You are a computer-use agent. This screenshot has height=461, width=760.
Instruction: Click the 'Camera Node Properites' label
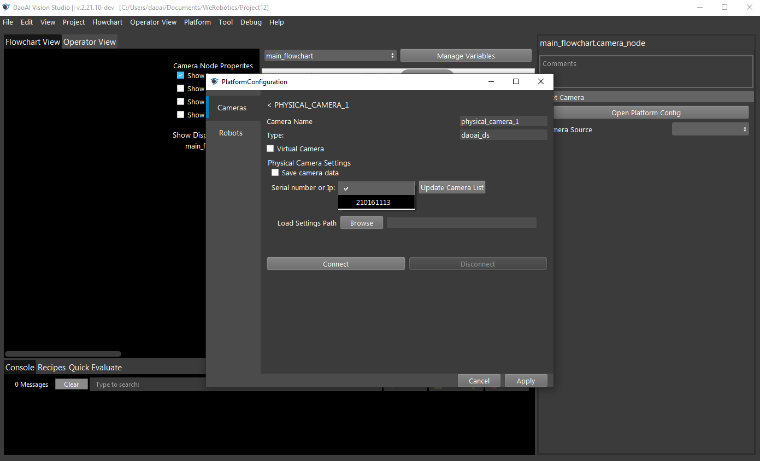pyautogui.click(x=213, y=66)
